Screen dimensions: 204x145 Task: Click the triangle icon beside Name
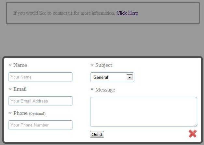pyautogui.click(x=10, y=65)
